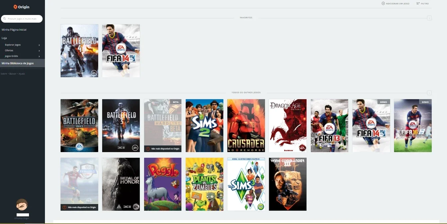Click the Adicionar um Jogo button label
447x224 pixels.
(397, 3)
